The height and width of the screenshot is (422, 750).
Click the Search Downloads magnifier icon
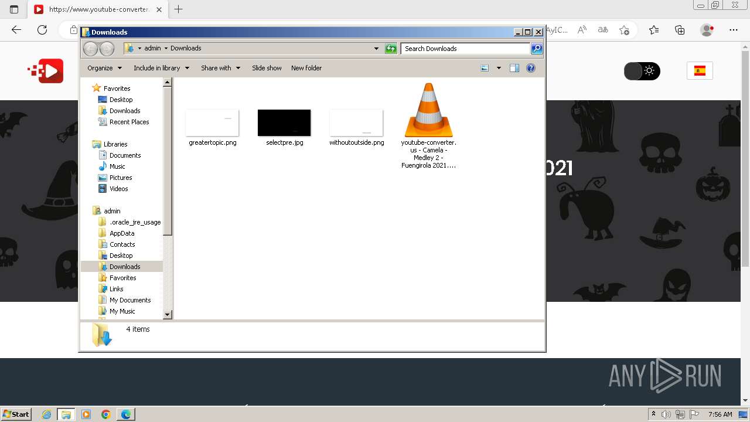click(x=536, y=49)
